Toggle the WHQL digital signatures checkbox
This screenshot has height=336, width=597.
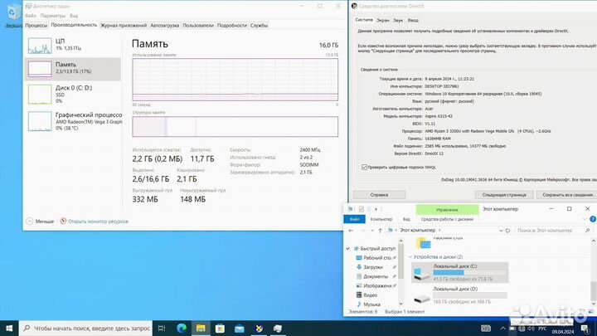tap(364, 168)
